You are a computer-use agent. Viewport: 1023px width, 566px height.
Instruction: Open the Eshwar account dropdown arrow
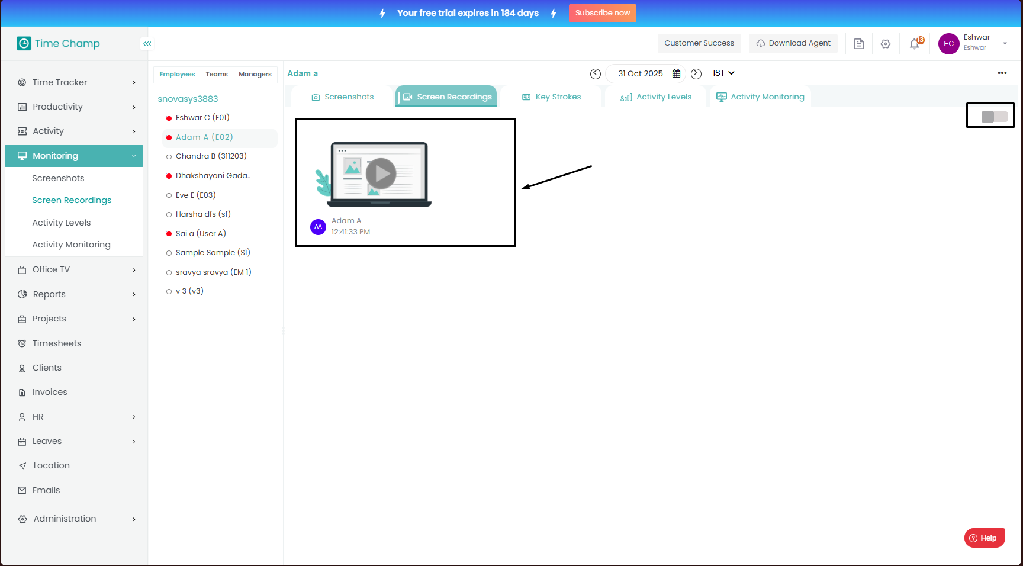pyautogui.click(x=1005, y=44)
